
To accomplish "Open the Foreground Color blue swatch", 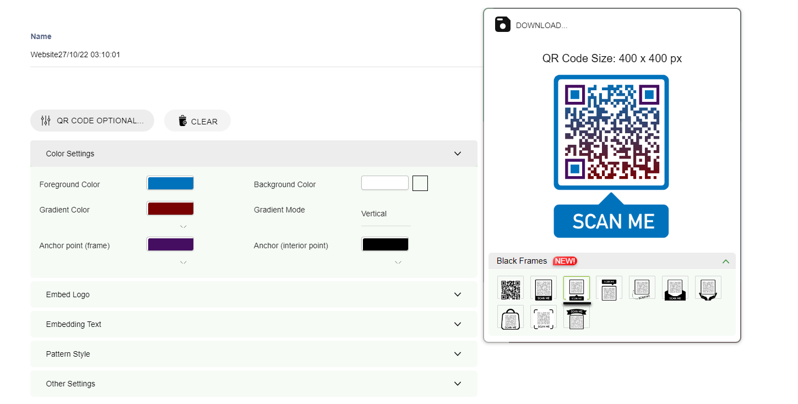I will 170,183.
